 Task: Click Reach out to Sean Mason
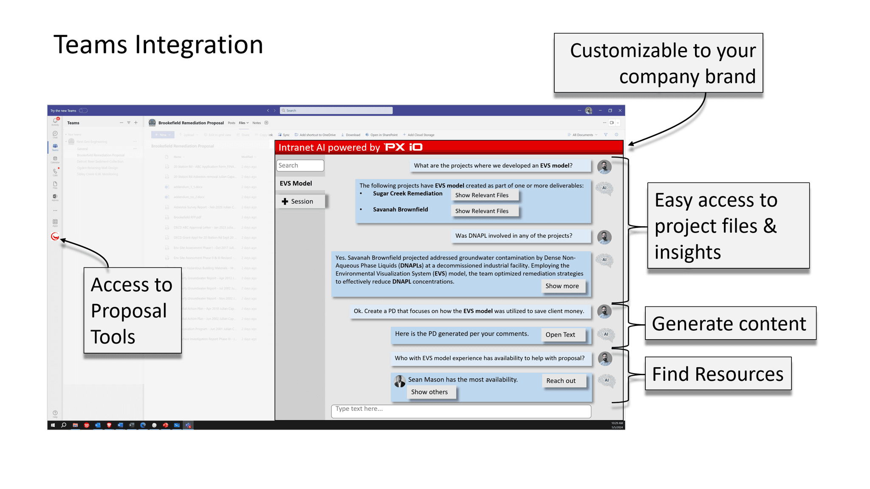[x=564, y=381]
